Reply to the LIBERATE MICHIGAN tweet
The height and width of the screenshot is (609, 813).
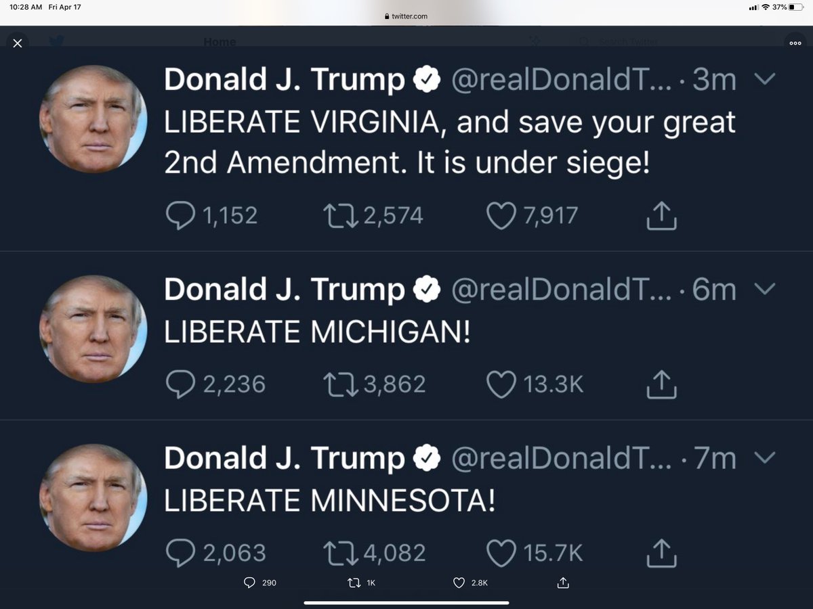pyautogui.click(x=180, y=384)
